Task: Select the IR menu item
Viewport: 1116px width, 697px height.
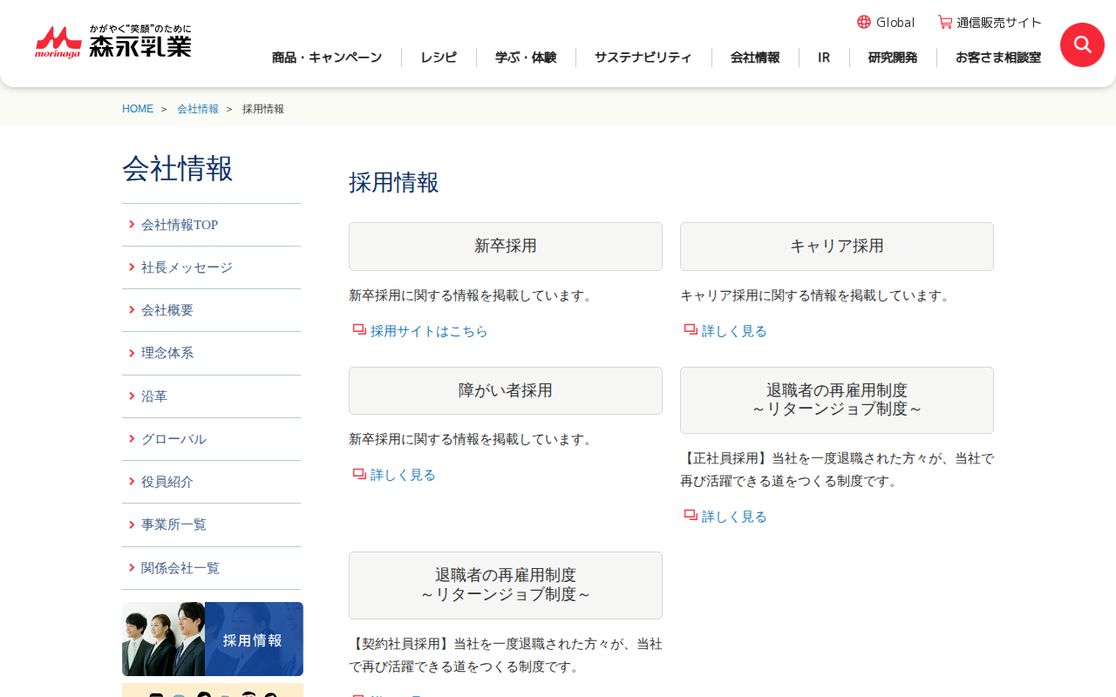Action: (x=824, y=58)
